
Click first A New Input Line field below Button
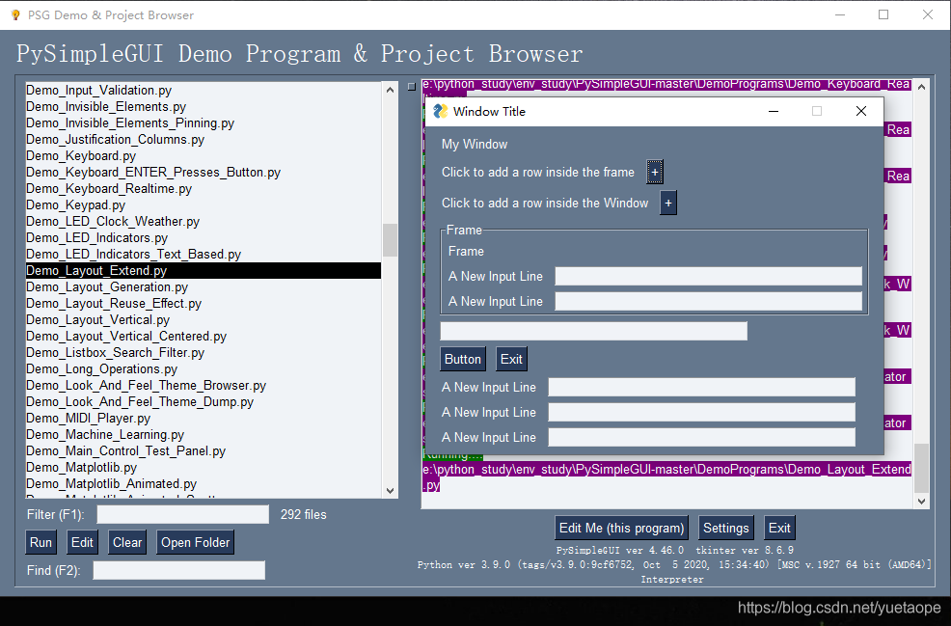(x=702, y=387)
